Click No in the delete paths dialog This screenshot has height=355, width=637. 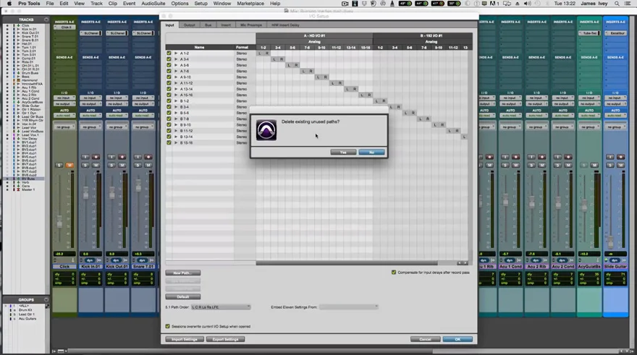tap(371, 152)
